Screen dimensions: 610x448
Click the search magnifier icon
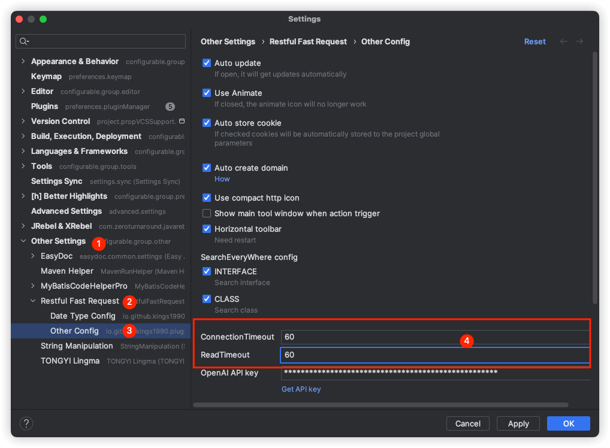pyautogui.click(x=24, y=41)
